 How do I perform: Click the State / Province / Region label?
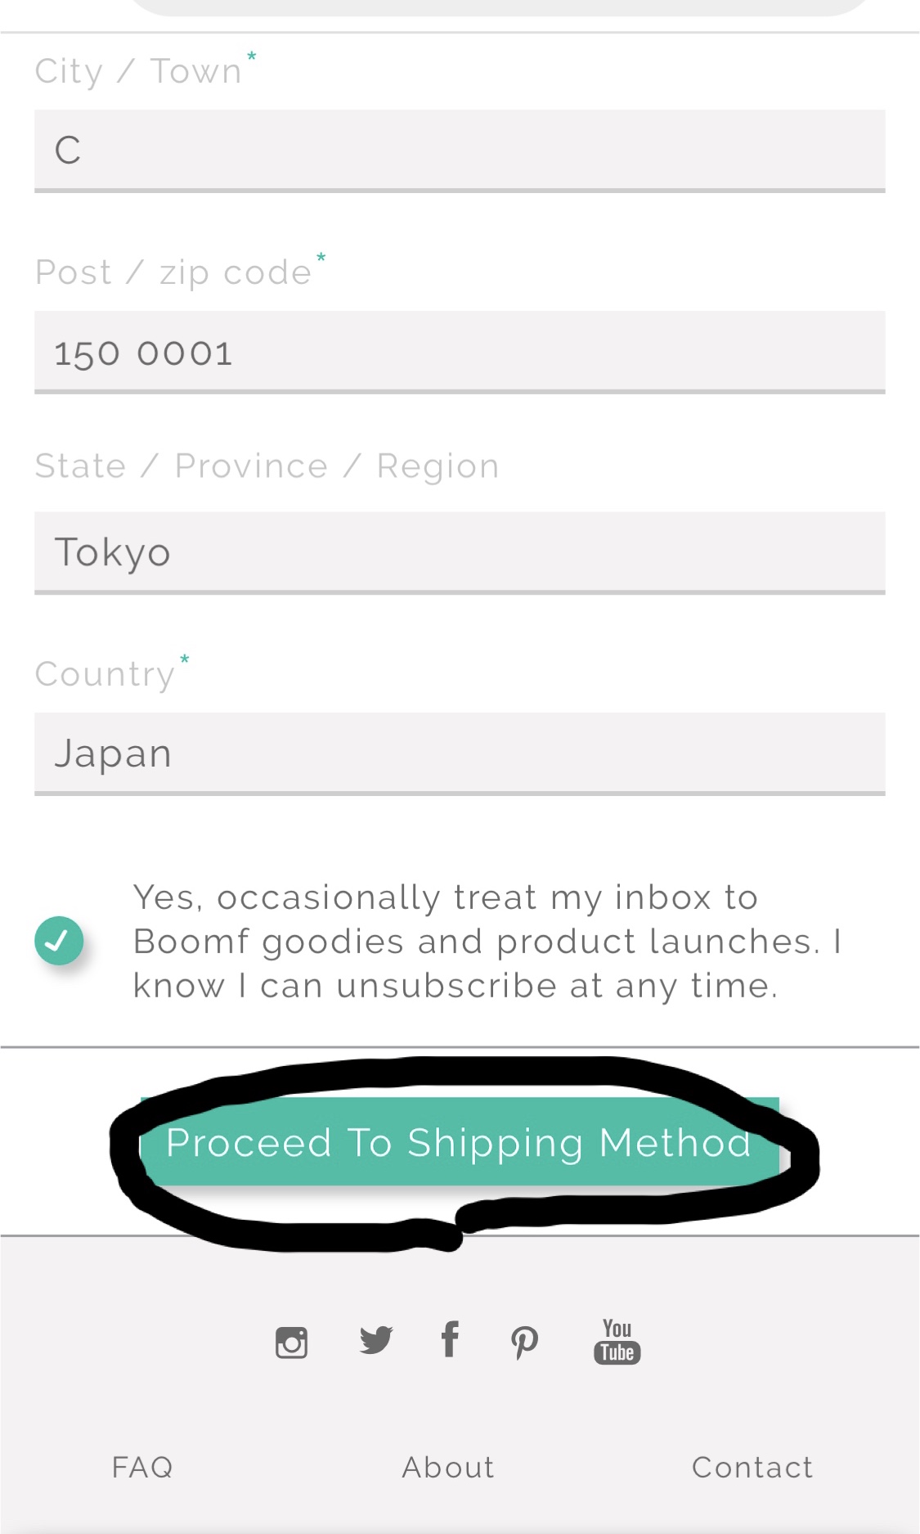[x=267, y=466]
